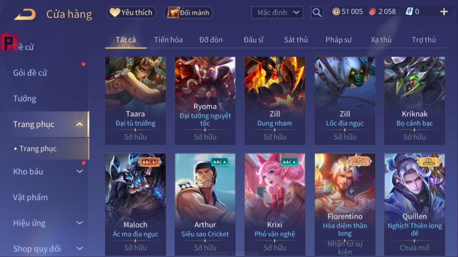The width and height of the screenshot is (458, 257).
Task: Open the search magnifier icon
Action: point(317,12)
